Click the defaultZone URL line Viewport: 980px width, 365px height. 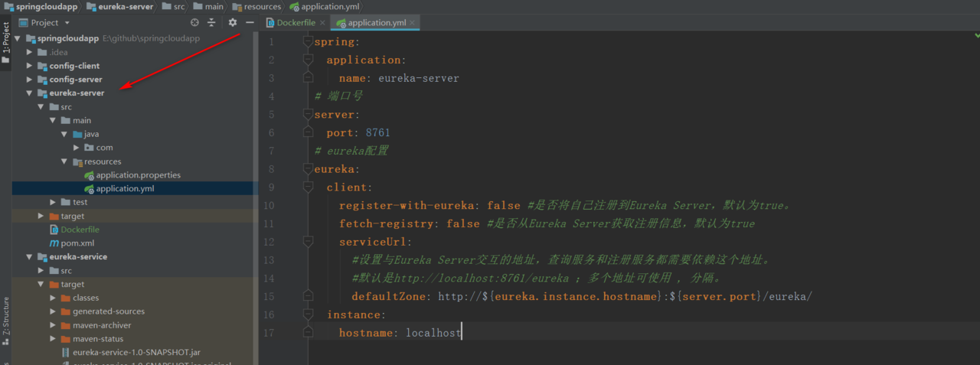(x=582, y=297)
